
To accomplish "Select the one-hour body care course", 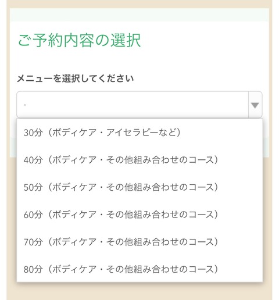I will (139, 215).
